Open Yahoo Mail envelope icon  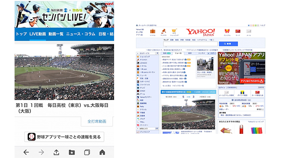[x=249, y=31]
